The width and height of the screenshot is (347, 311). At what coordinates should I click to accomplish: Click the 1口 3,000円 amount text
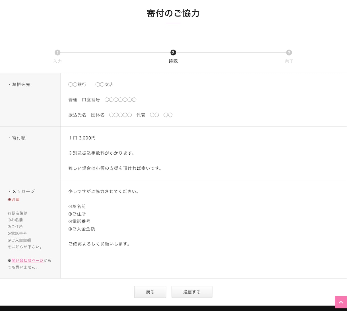coord(82,138)
